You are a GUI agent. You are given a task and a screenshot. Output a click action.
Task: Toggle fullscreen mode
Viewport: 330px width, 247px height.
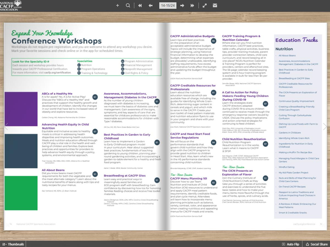[x=205, y=5]
